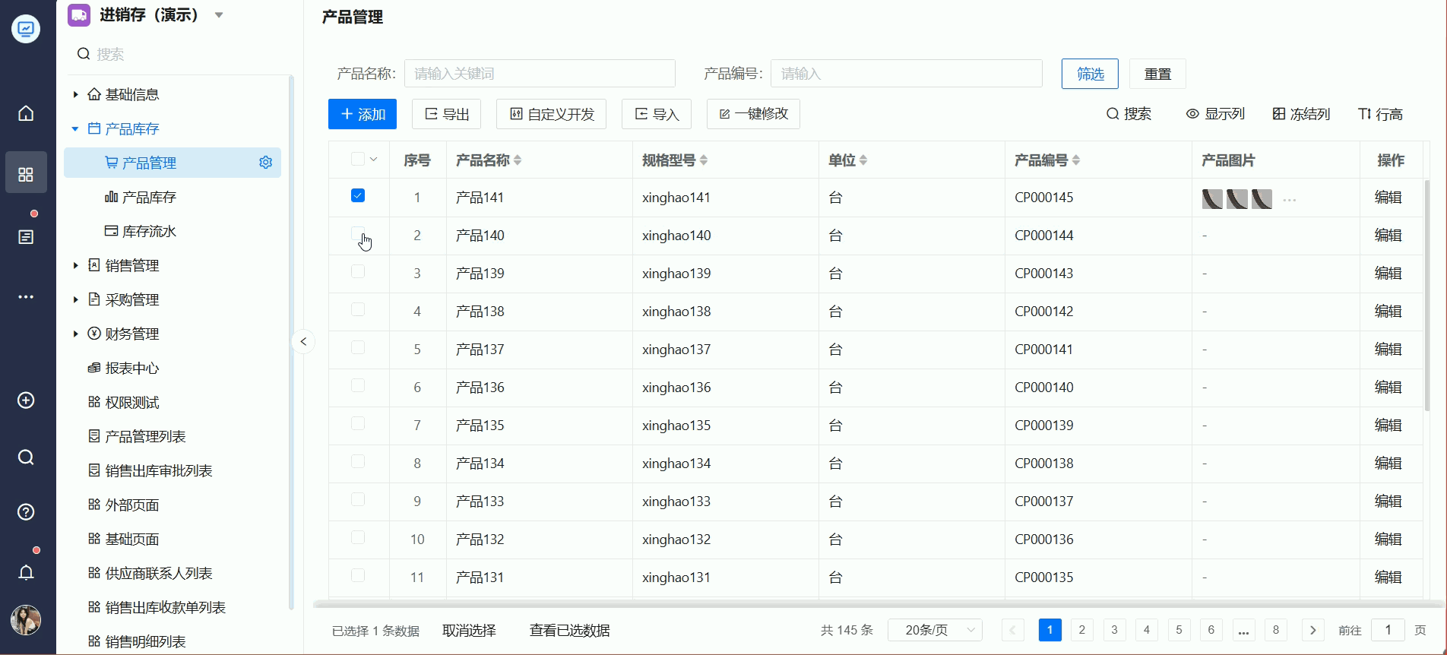Open the help question mark icon

click(x=26, y=512)
